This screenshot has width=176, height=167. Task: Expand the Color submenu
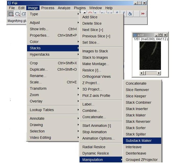(x=53, y=42)
